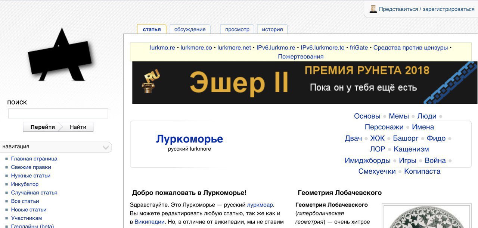Follow the луркмоар link in welcome text

pos(260,205)
